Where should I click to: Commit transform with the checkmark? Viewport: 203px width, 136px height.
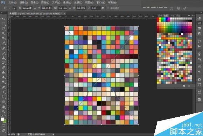tap(185, 8)
